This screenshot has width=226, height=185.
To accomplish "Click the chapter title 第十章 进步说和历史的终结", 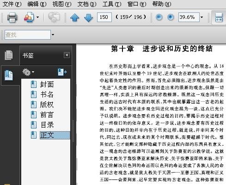I will [x=162, y=49].
